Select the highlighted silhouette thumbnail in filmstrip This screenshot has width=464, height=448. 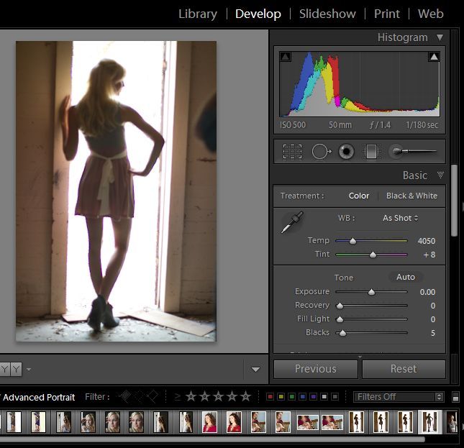coord(430,422)
